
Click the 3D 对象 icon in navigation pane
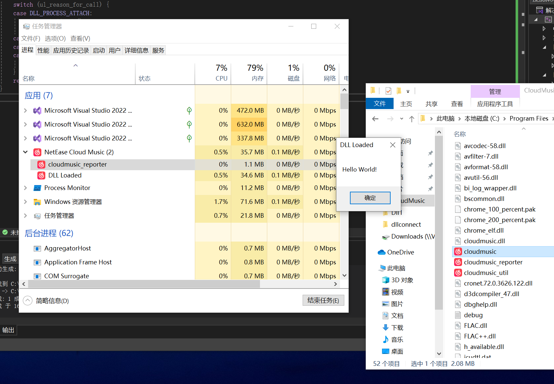tap(386, 280)
